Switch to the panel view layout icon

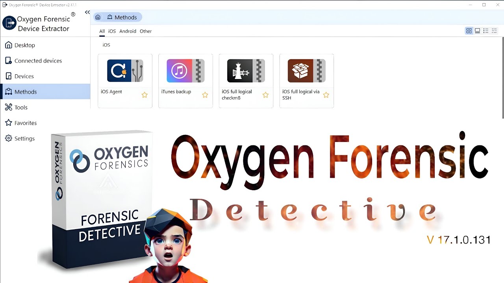477,31
